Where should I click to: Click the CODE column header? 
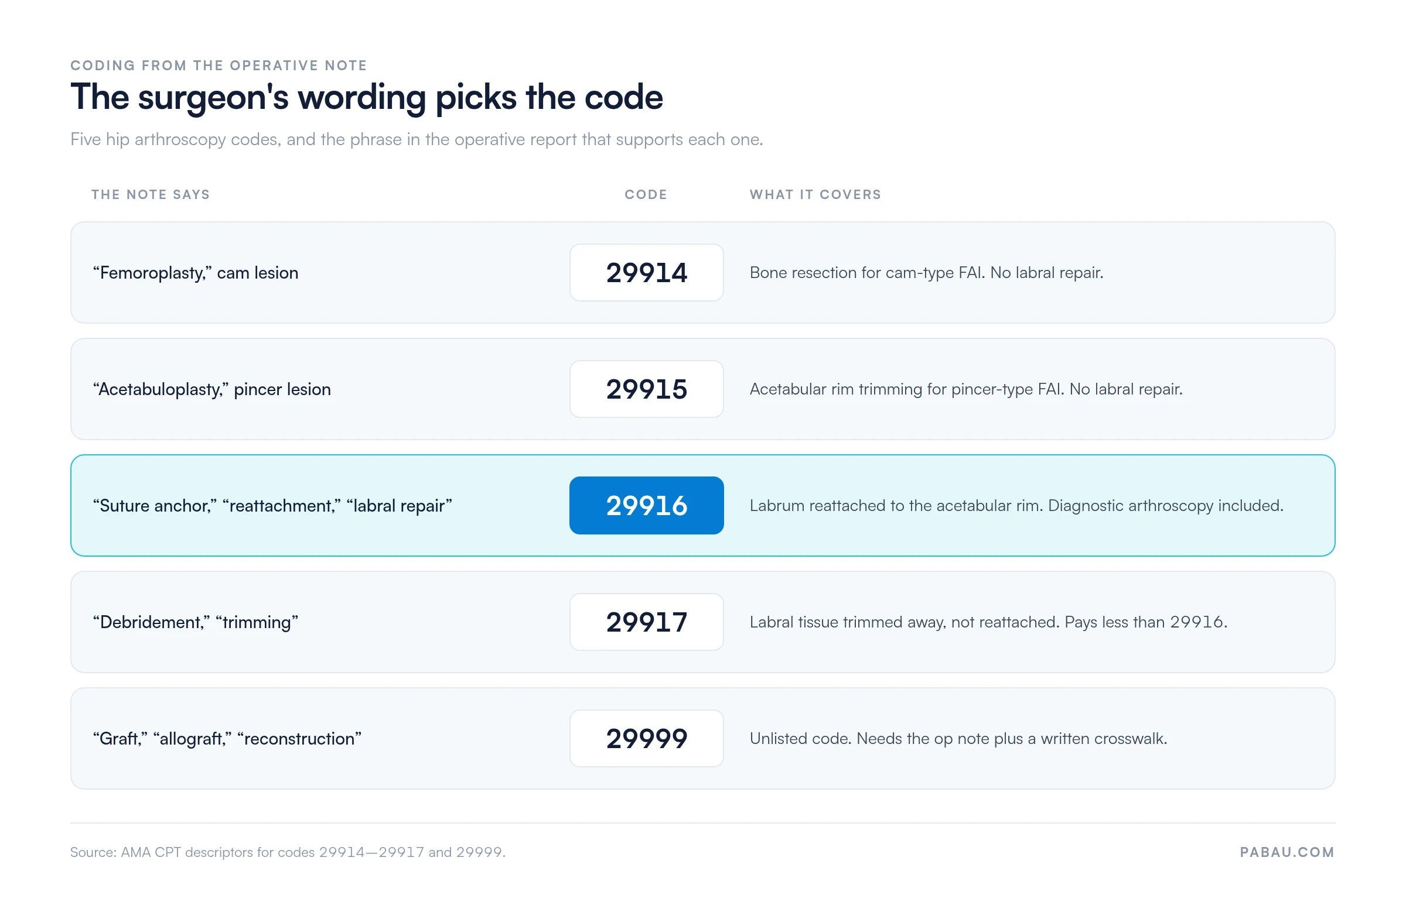tap(646, 194)
